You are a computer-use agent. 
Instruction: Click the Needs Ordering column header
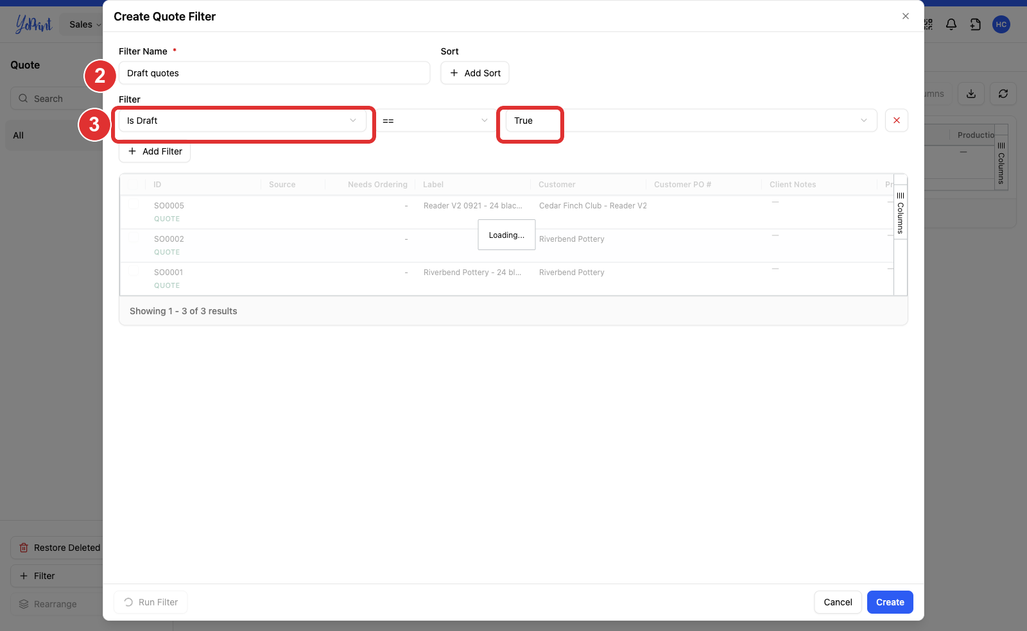377,185
